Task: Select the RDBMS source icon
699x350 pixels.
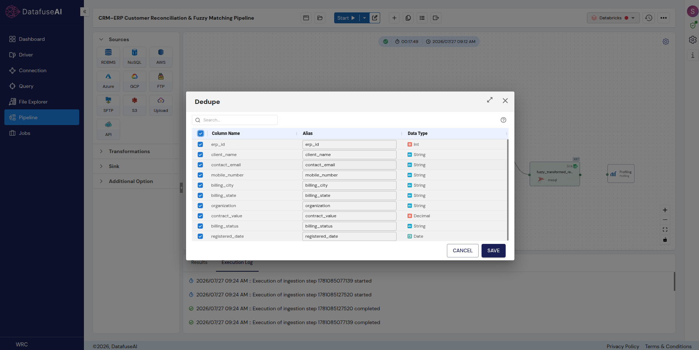Action: pyautogui.click(x=108, y=57)
